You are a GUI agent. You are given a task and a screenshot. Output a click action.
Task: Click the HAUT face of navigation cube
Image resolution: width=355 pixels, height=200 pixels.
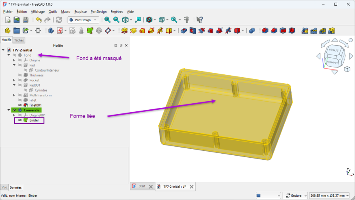[333, 50]
